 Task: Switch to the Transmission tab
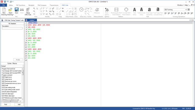coord(54,5)
